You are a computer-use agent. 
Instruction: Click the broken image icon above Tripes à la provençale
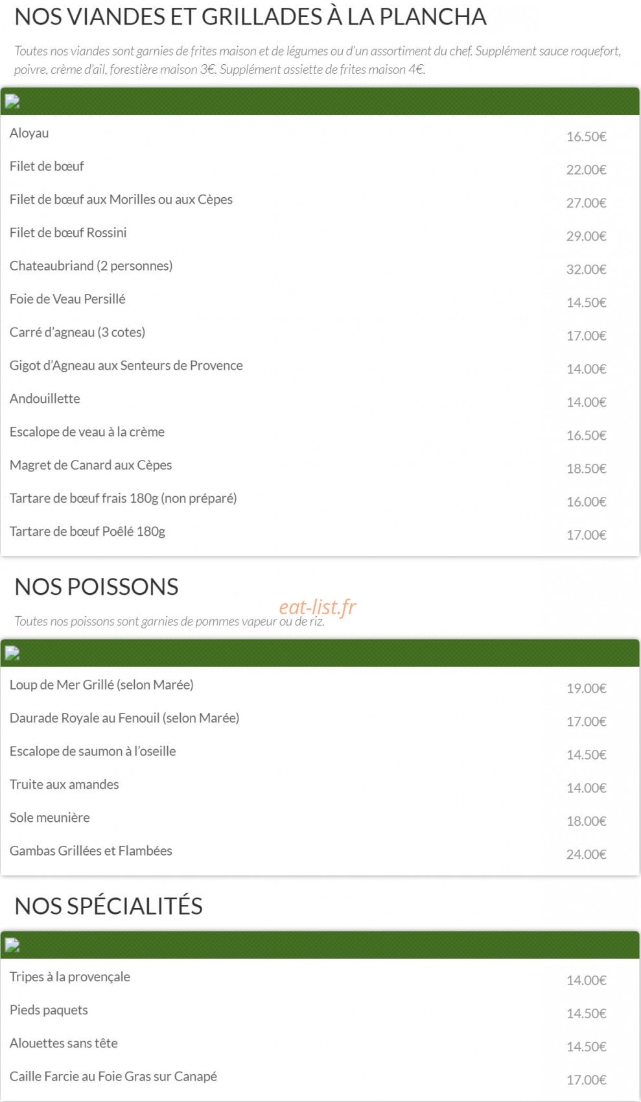tap(12, 946)
